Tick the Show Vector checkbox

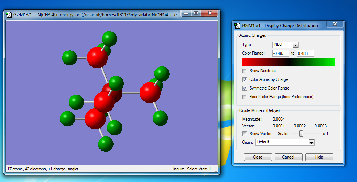(x=245, y=134)
